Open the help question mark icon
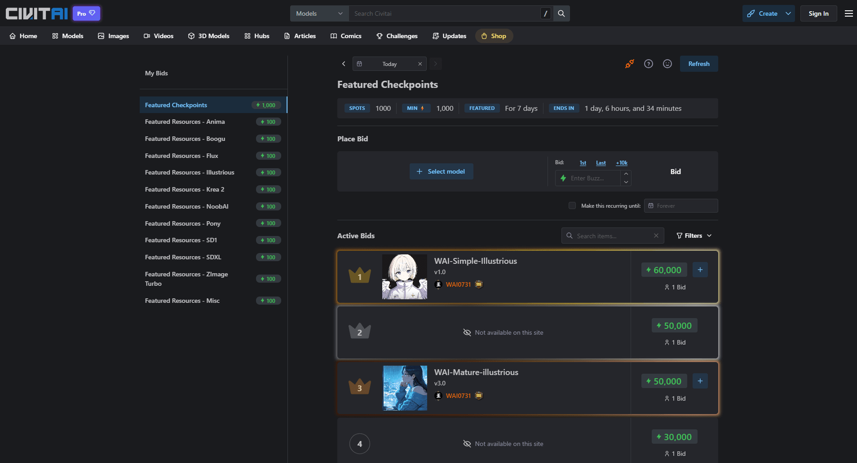The image size is (857, 463). [x=649, y=64]
